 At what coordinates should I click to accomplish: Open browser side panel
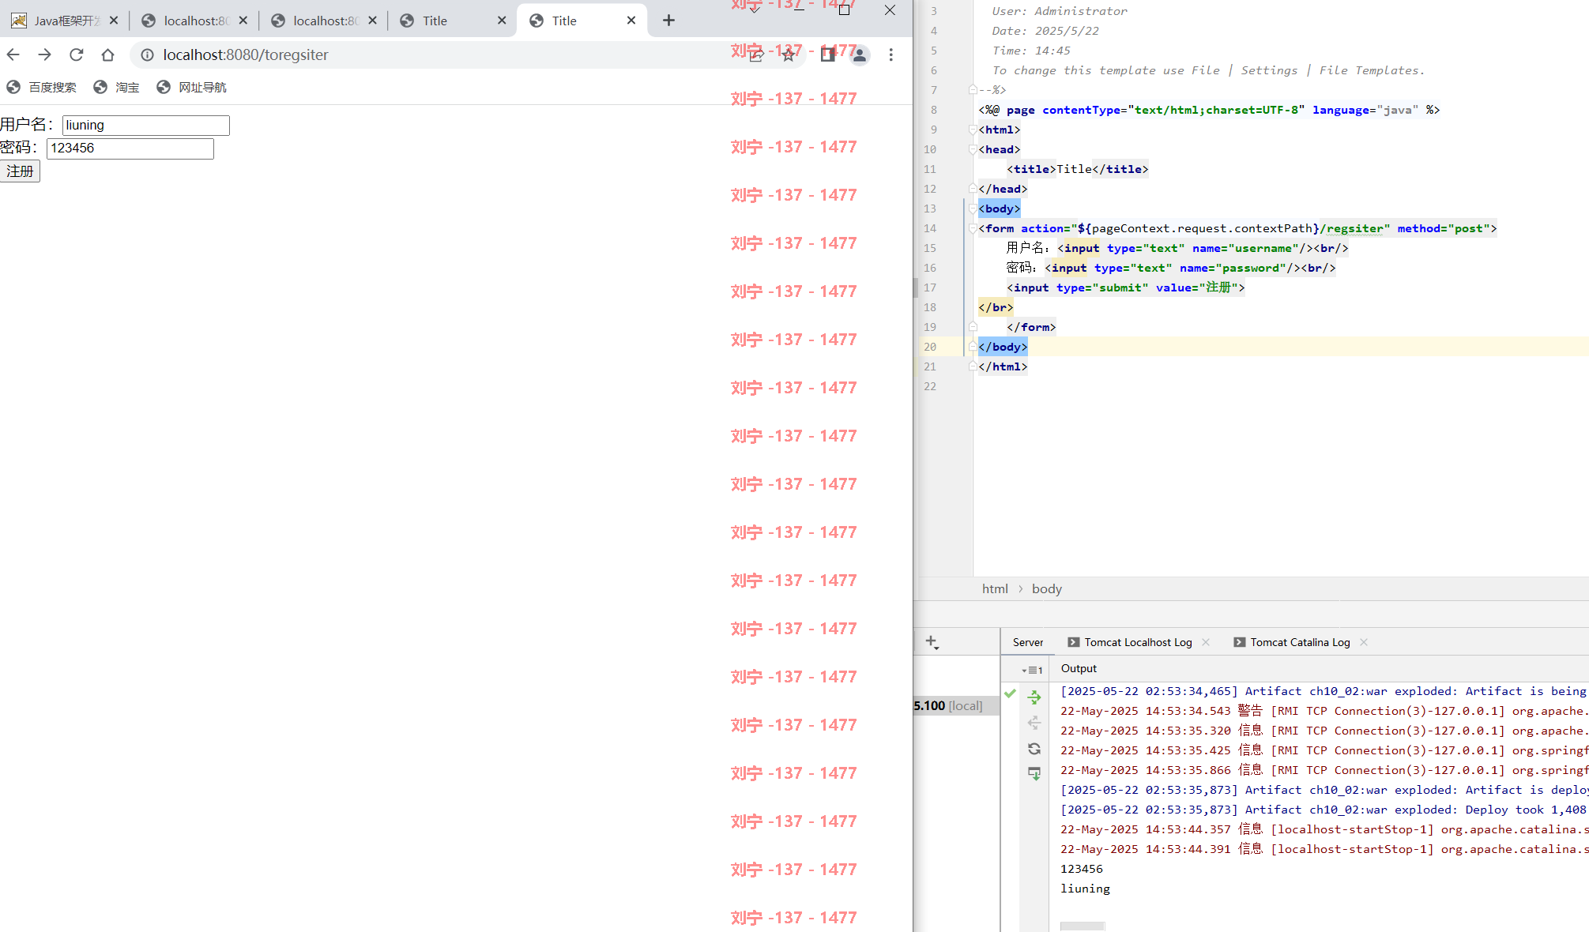(827, 54)
